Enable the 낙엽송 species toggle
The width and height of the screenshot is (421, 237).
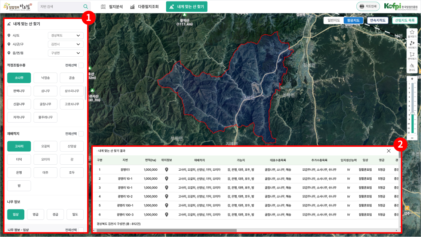[x=45, y=78]
